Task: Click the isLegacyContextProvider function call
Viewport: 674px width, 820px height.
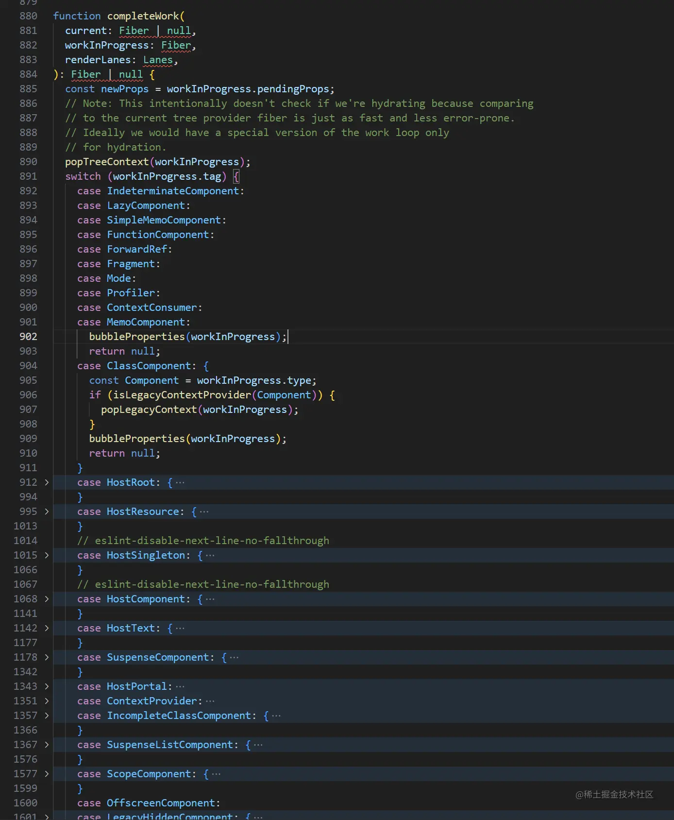Action: point(182,395)
